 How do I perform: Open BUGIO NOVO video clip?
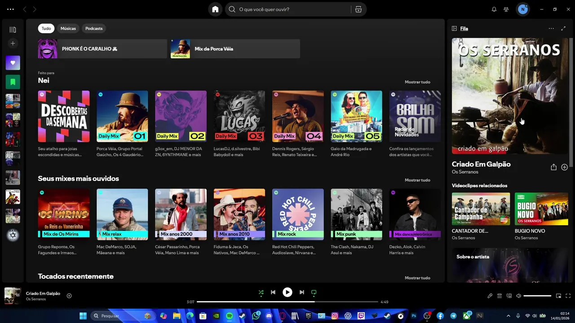pyautogui.click(x=541, y=216)
